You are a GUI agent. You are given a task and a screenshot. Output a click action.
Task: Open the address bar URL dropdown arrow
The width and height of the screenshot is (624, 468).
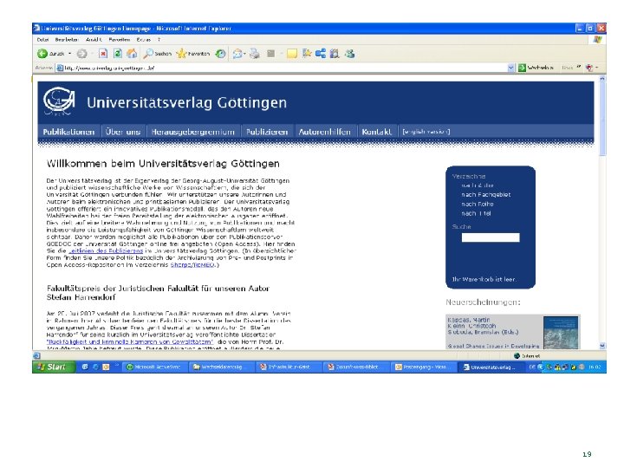point(511,68)
